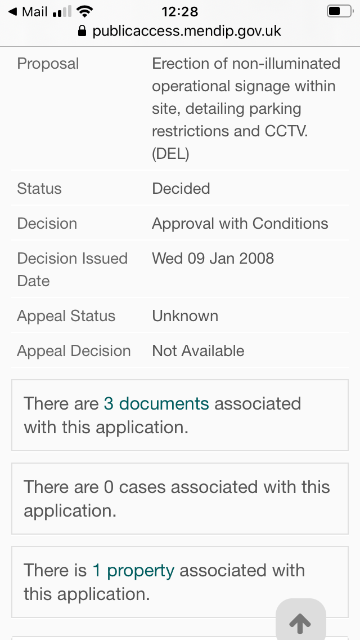The width and height of the screenshot is (360, 640).
Task: Tap the cellular signal bars icon
Action: pos(62,12)
